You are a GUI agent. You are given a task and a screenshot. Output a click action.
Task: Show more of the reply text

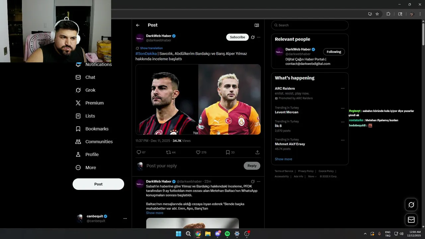[x=155, y=213]
